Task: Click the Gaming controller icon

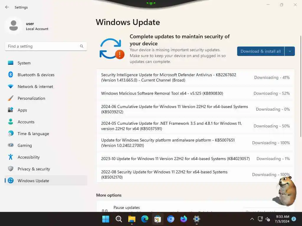Action: point(11,145)
